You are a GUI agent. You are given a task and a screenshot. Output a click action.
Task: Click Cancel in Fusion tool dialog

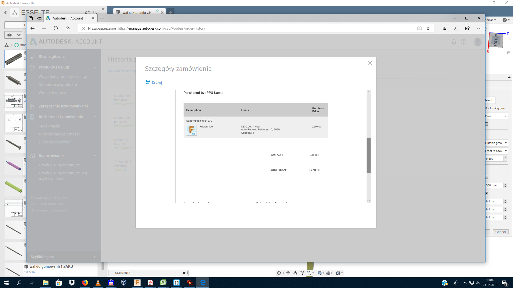pos(500,232)
